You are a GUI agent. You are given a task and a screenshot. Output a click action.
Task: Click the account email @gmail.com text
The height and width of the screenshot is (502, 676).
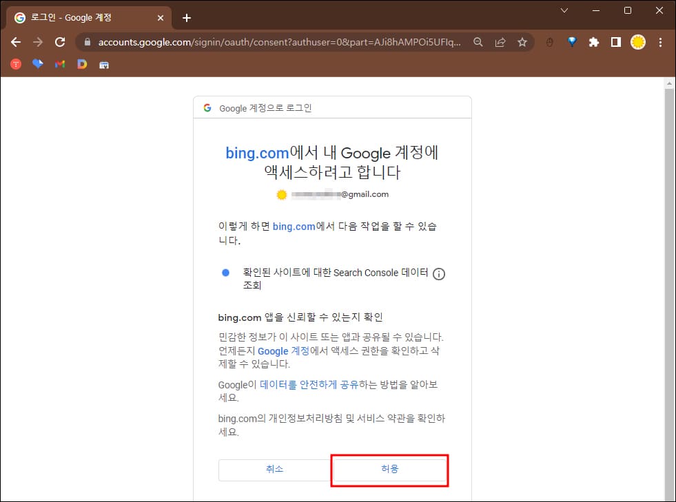pyautogui.click(x=340, y=194)
